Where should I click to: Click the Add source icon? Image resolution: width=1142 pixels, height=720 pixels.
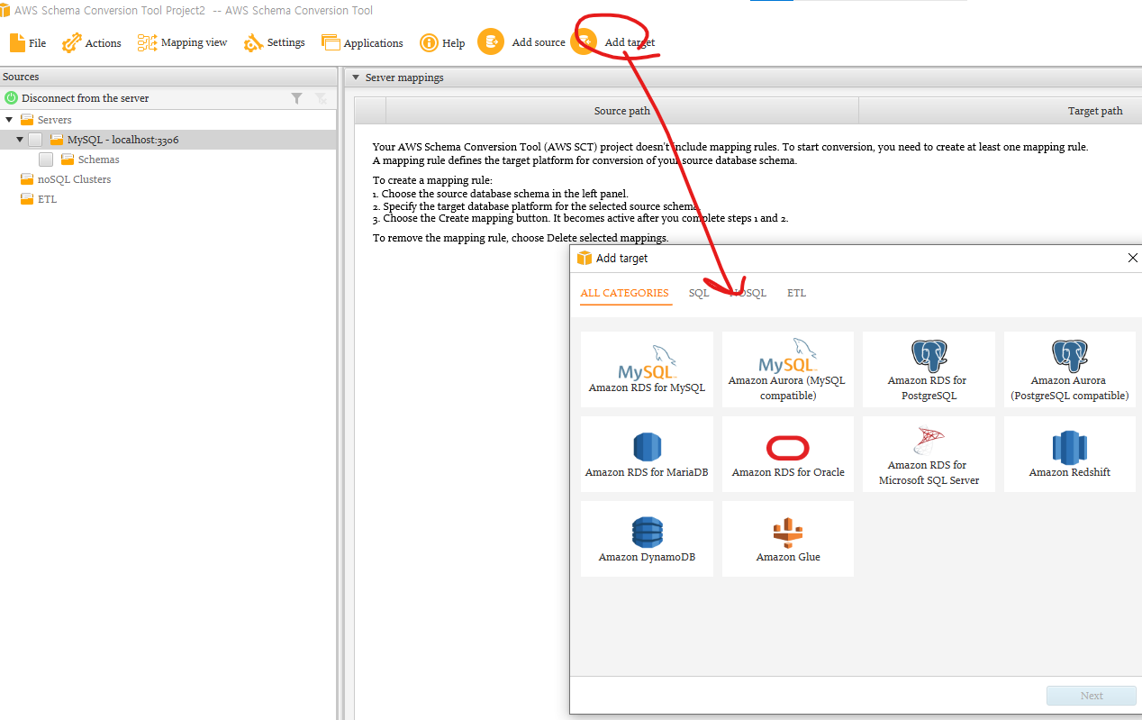pos(491,41)
